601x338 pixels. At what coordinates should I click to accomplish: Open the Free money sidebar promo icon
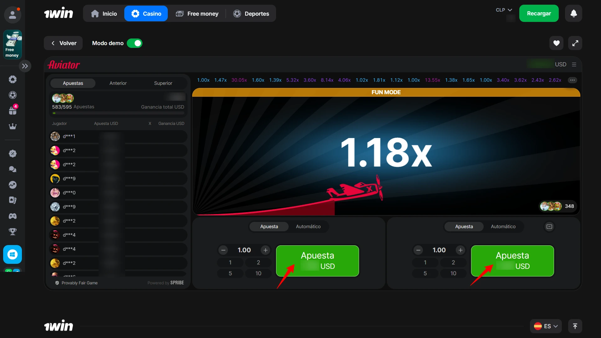pos(13,44)
